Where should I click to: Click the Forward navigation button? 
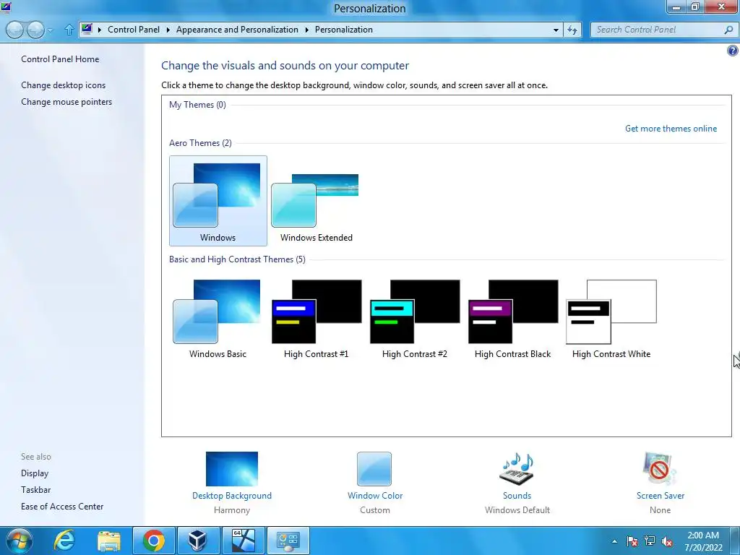tap(35, 30)
